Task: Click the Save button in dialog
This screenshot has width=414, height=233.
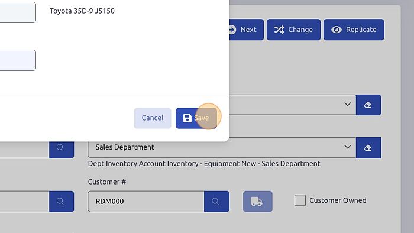Action: [196, 118]
